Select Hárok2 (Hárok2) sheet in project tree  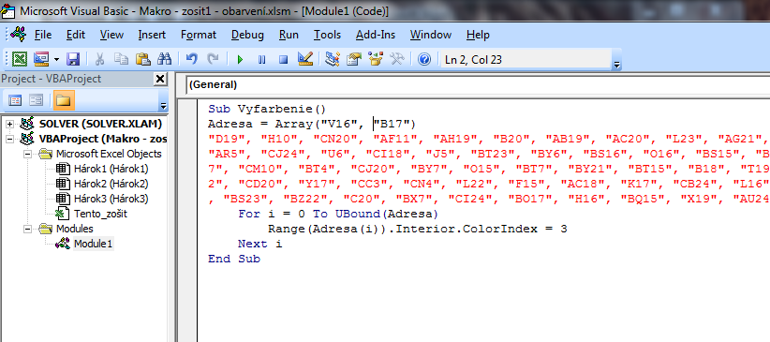click(x=111, y=185)
